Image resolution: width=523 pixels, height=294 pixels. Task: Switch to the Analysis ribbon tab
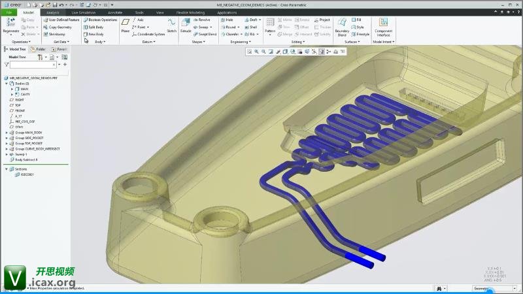(52, 12)
